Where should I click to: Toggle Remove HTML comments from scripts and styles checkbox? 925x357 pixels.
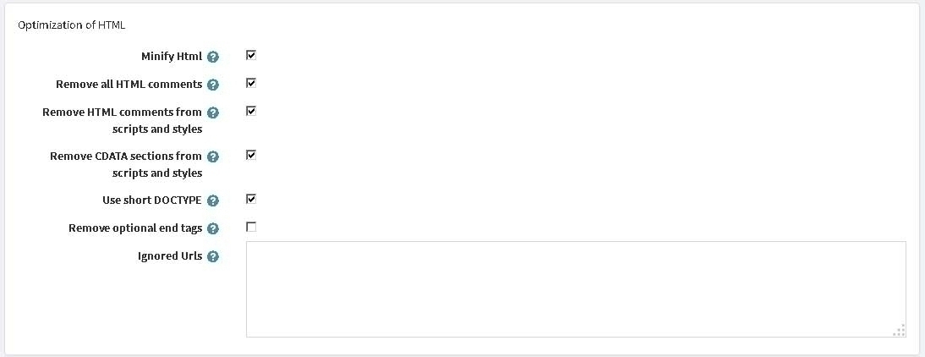(x=251, y=111)
